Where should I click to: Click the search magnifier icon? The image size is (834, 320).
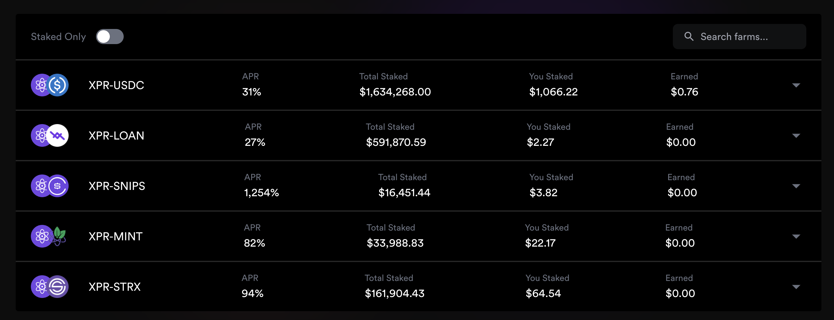(x=689, y=37)
